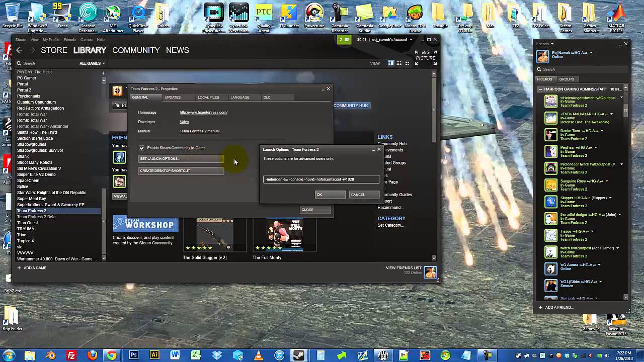Image resolution: width=644 pixels, height=362 pixels.
Task: Cancel the Launch Options dialog
Action: (364, 195)
